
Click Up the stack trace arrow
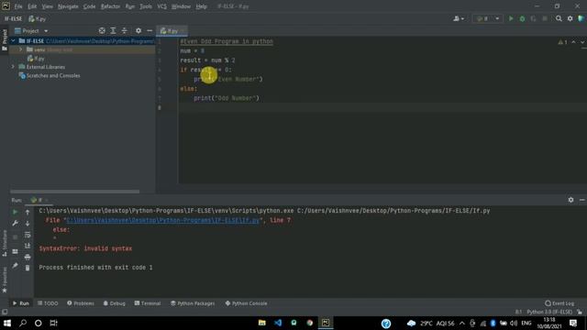coord(28,212)
